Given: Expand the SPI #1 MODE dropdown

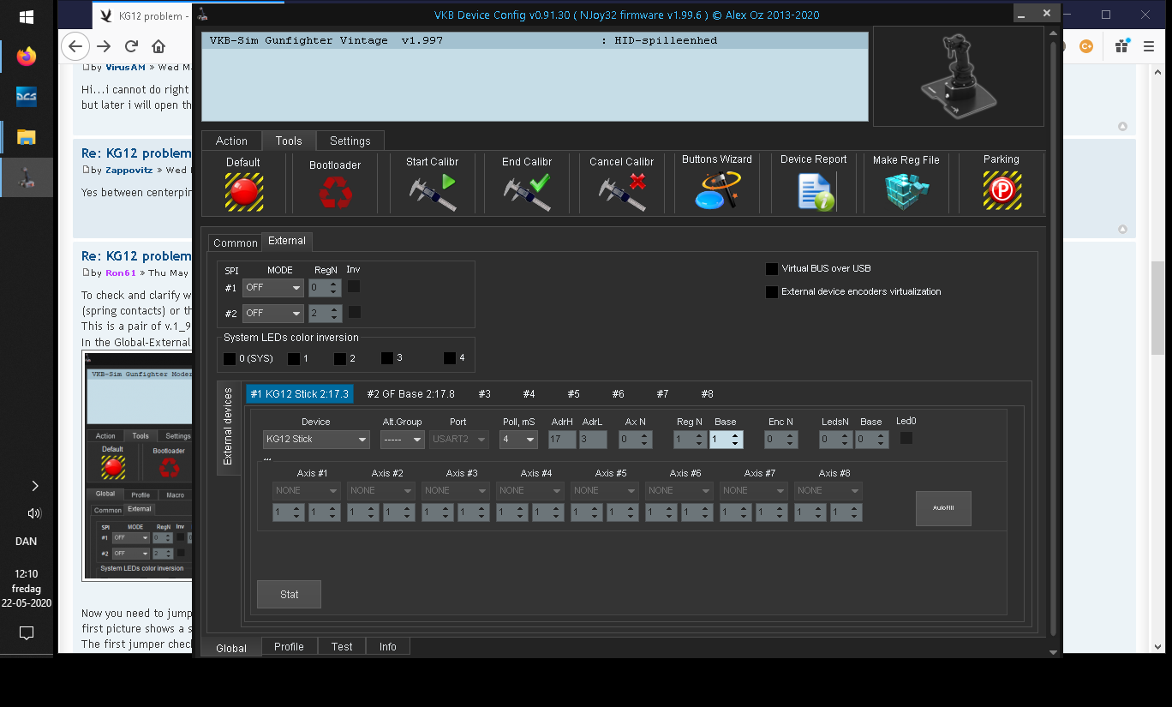Looking at the screenshot, I should (x=272, y=288).
